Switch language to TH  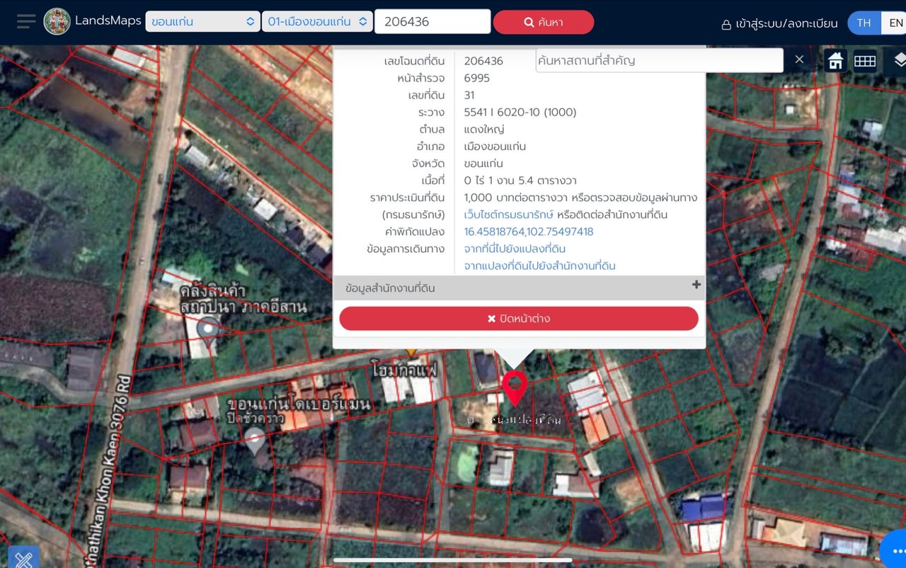click(864, 23)
